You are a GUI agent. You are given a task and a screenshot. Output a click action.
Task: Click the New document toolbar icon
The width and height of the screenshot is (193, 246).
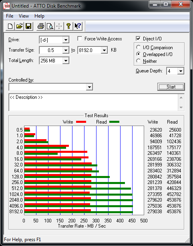[x=10, y=26]
